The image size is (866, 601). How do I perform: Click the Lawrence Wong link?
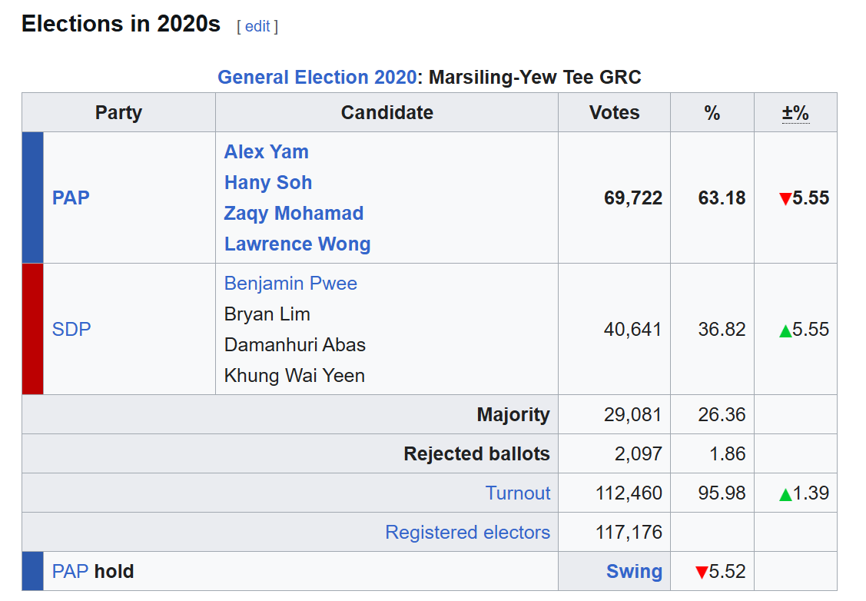[x=297, y=244]
